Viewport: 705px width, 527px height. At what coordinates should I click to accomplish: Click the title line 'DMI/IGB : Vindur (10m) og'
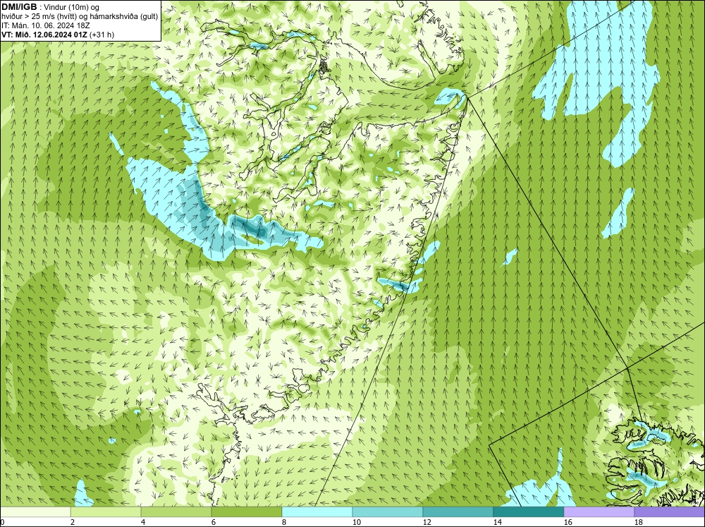point(51,7)
